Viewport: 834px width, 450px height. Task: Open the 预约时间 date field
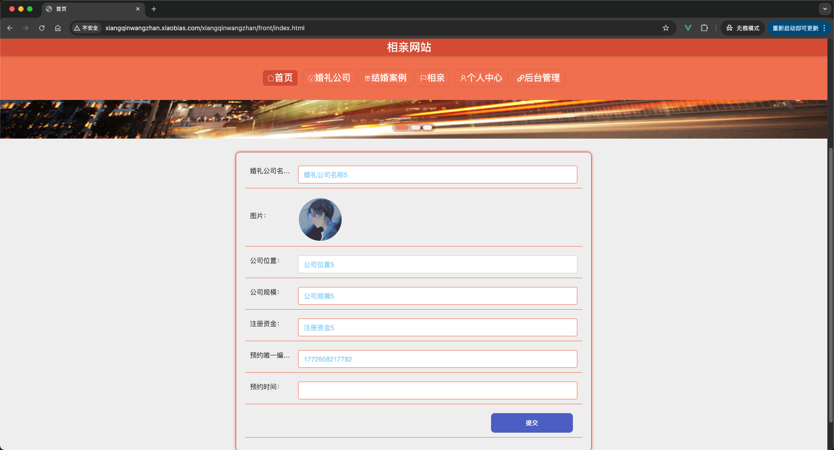point(438,390)
